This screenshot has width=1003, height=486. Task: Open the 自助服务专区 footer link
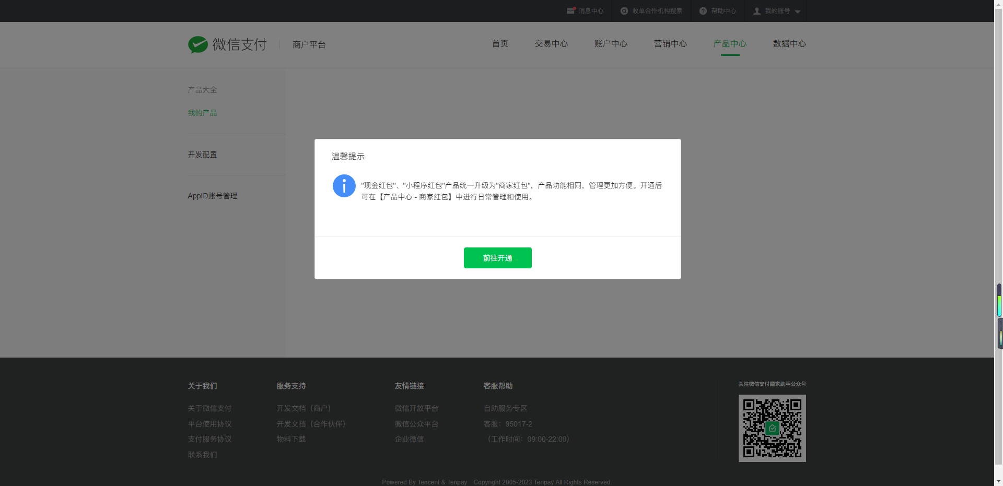(x=505, y=408)
